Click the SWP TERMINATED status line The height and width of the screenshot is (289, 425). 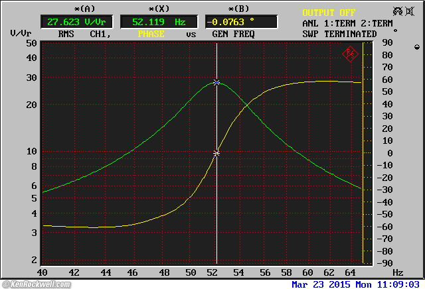[339, 34]
